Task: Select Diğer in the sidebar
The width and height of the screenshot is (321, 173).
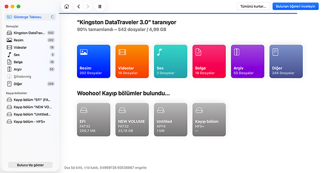Action: (x=30, y=84)
